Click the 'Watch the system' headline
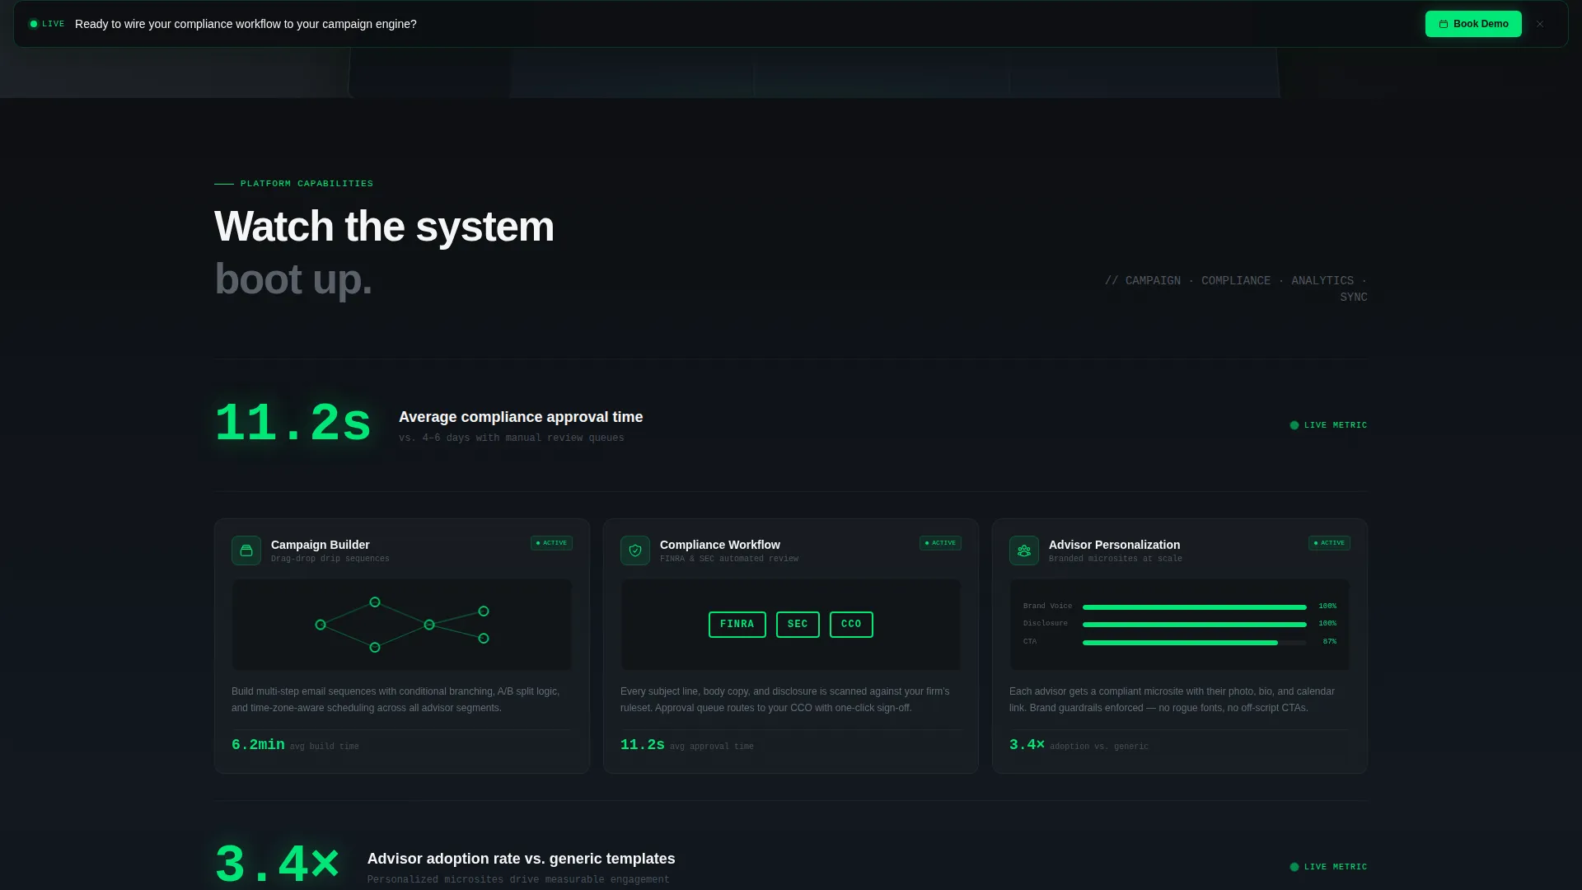The image size is (1582, 890). (384, 227)
